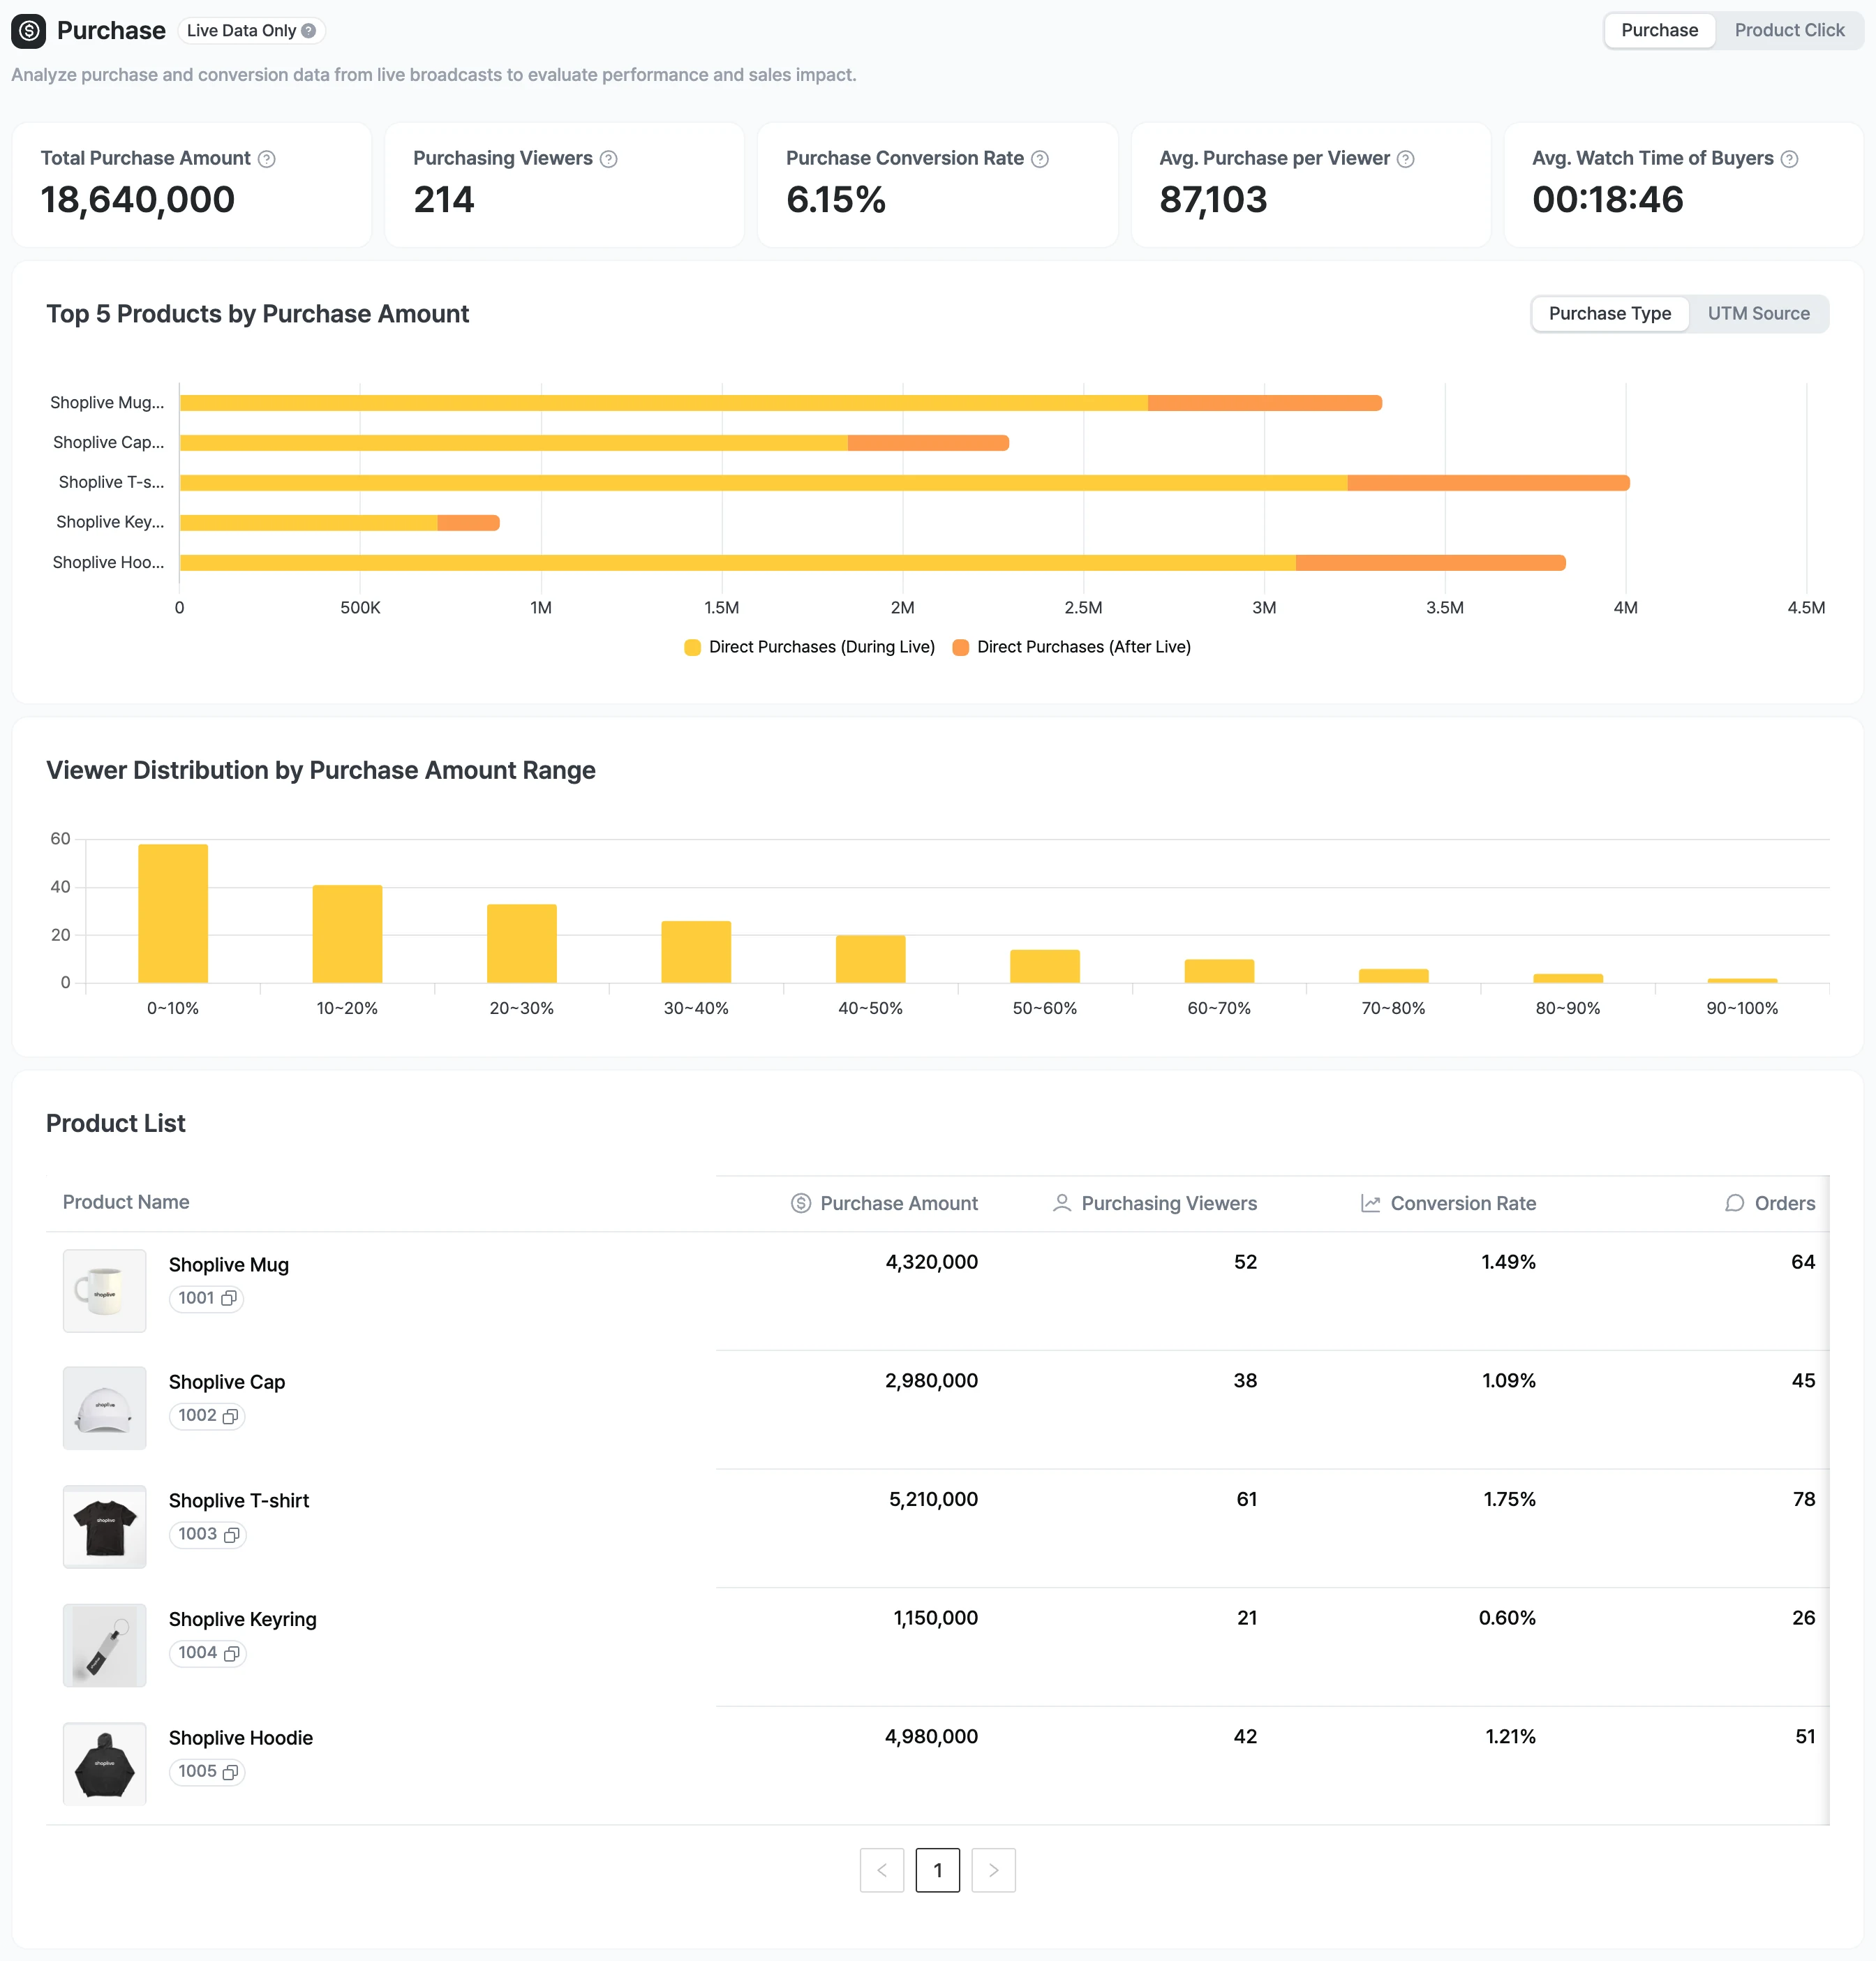
Task: Toggle Direct Purchases (During Live) legend swatch
Action: pos(692,647)
